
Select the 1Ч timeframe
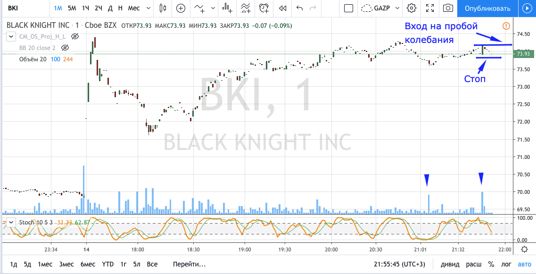click(85, 8)
